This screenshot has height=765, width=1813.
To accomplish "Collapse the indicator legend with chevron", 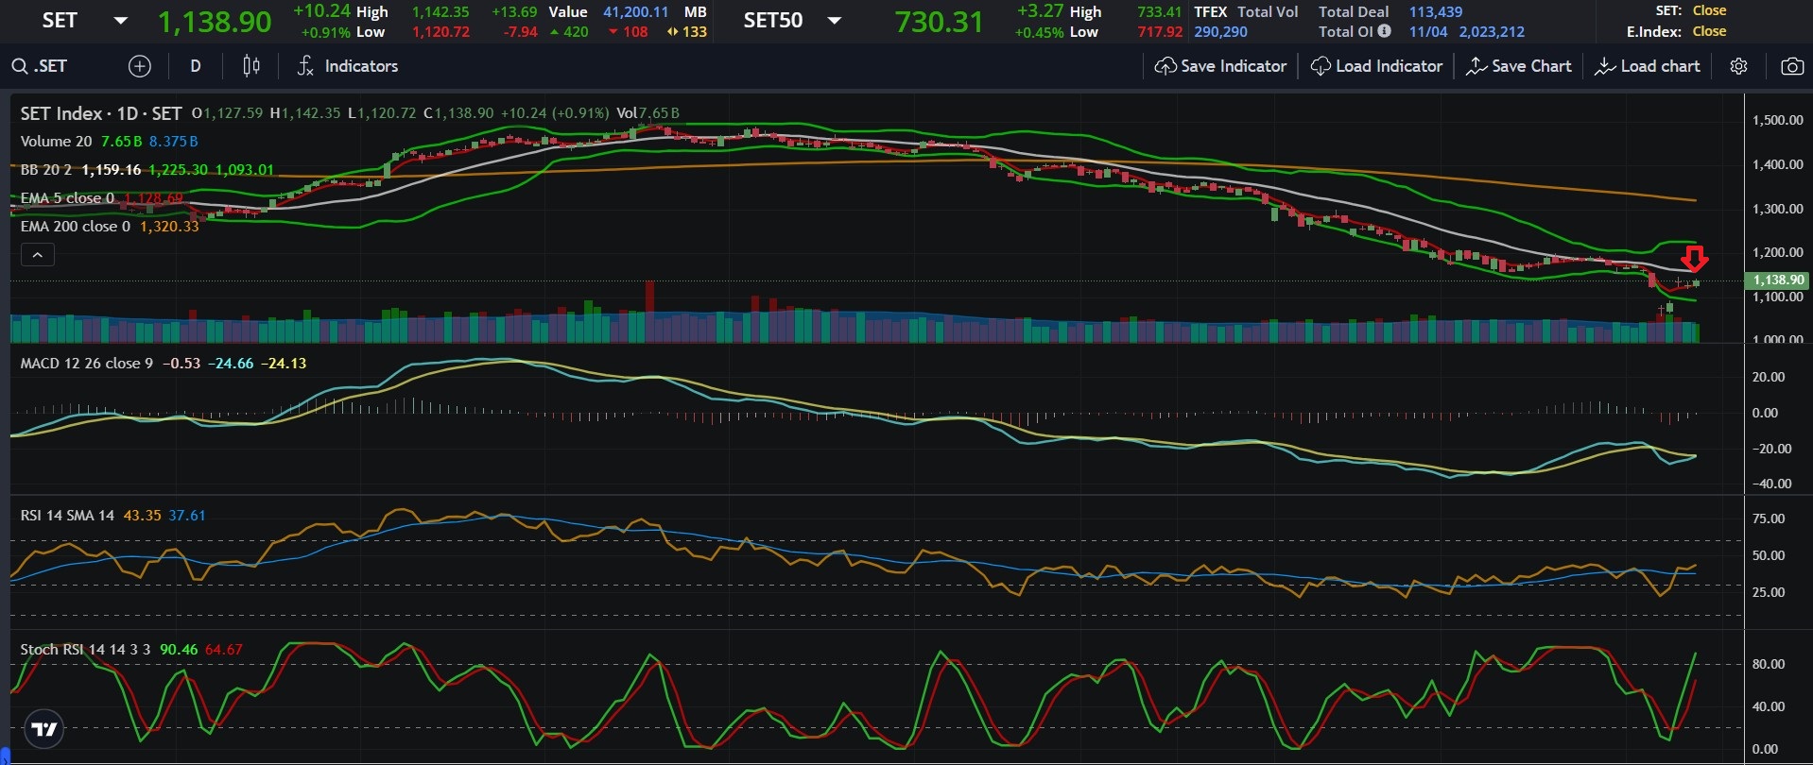I will click(38, 255).
